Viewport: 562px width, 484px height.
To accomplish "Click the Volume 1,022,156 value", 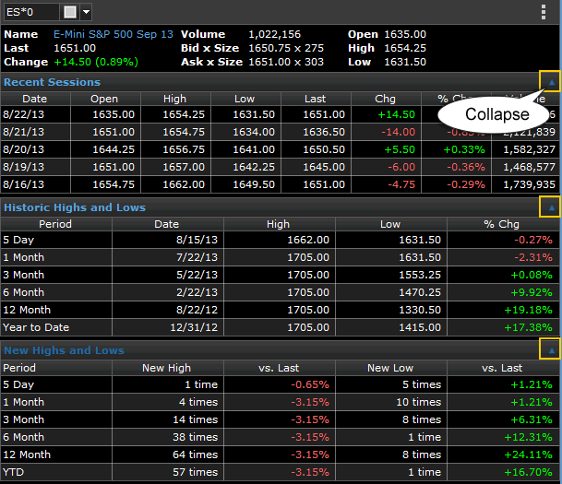I will pyautogui.click(x=275, y=34).
